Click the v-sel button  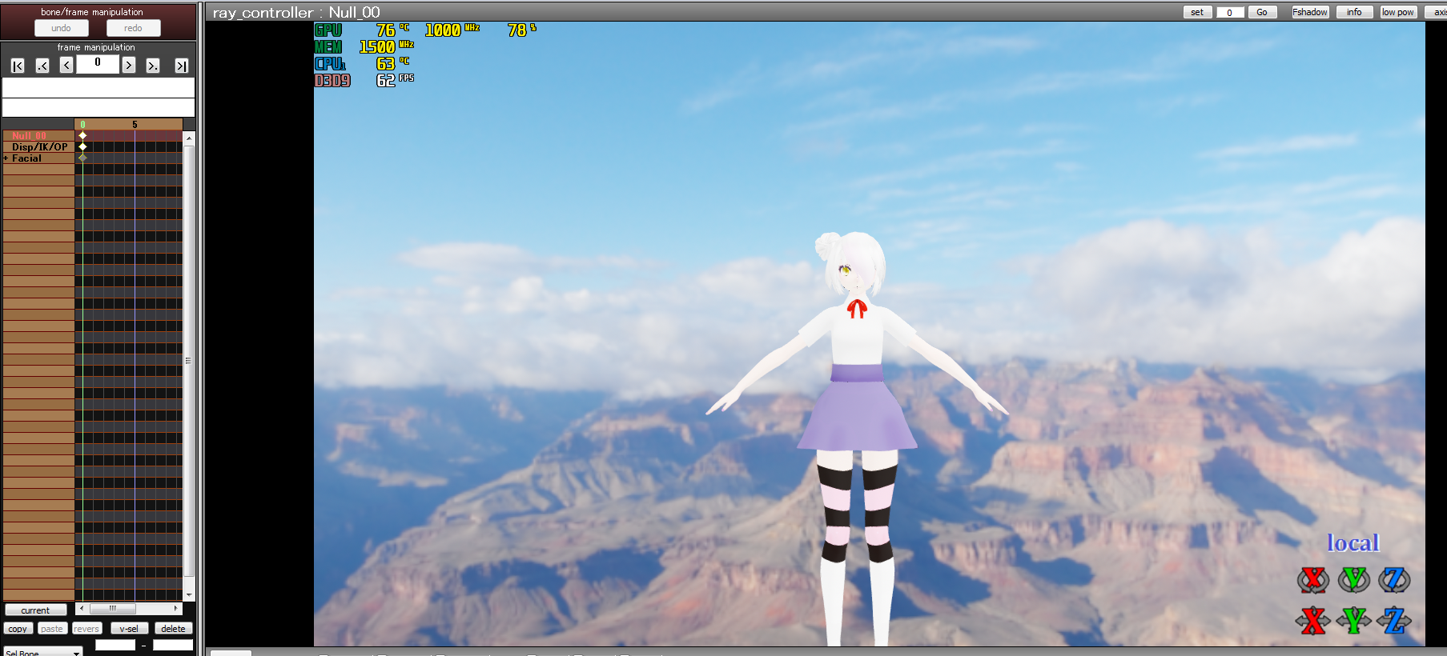(x=129, y=629)
